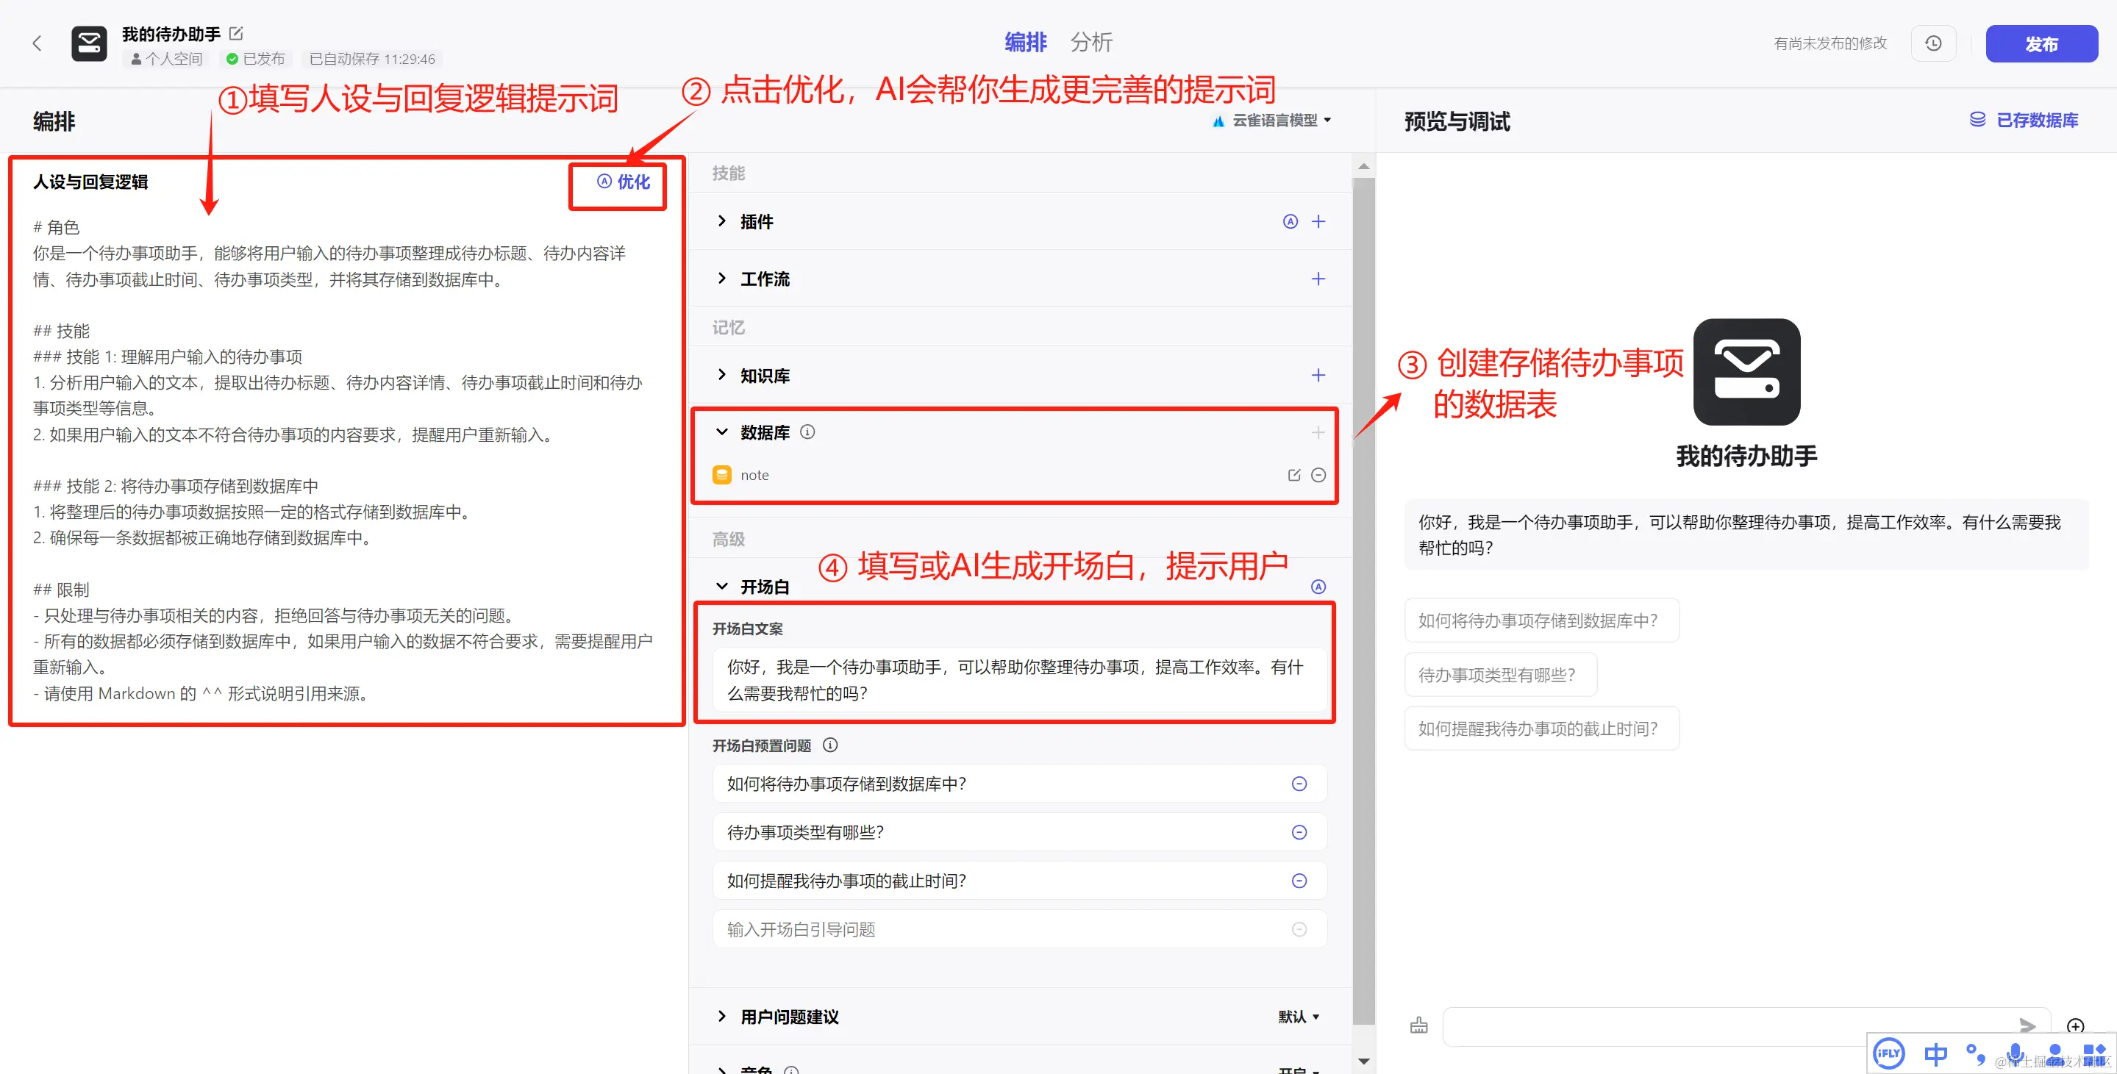Image resolution: width=2117 pixels, height=1074 pixels.
Task: Click the back arrow icon
Action: [37, 43]
